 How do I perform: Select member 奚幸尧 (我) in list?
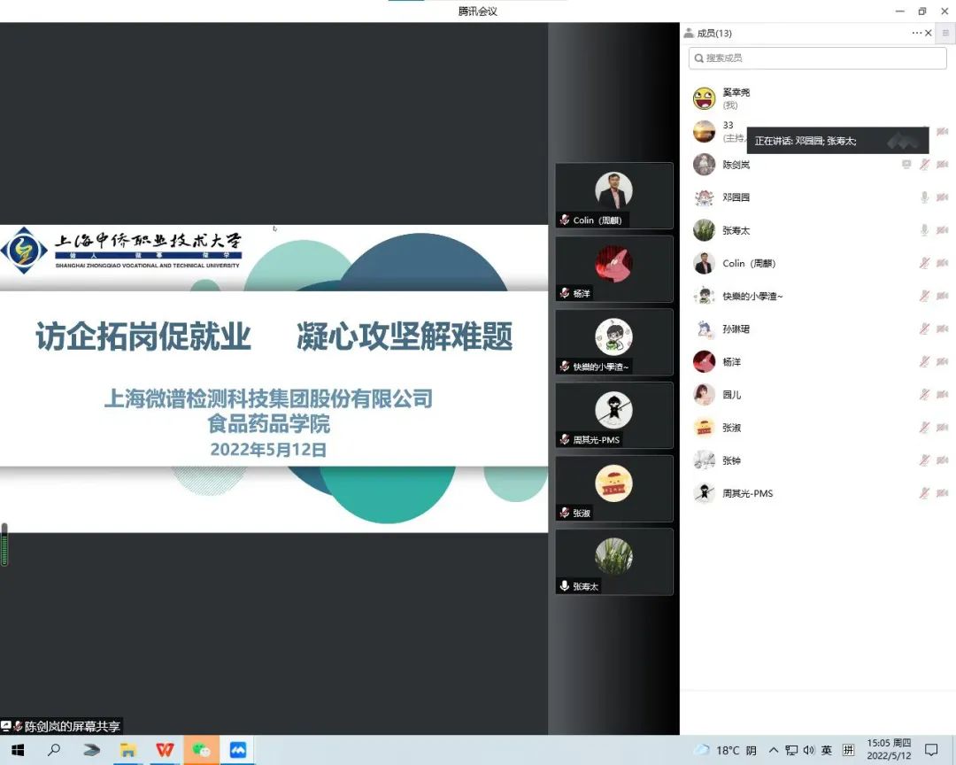(818, 98)
